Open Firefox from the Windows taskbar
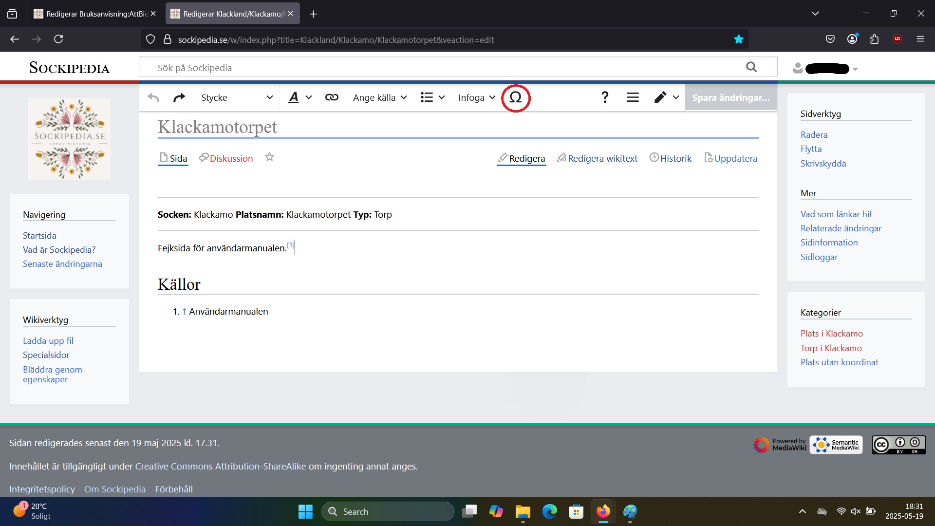Viewport: 935px width, 526px height. 603,511
